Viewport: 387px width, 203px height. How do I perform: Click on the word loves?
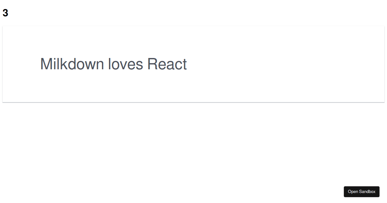click(x=125, y=64)
